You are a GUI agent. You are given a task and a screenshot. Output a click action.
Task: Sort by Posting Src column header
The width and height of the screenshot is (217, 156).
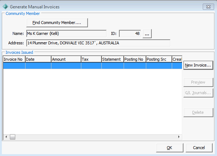pos(159,59)
